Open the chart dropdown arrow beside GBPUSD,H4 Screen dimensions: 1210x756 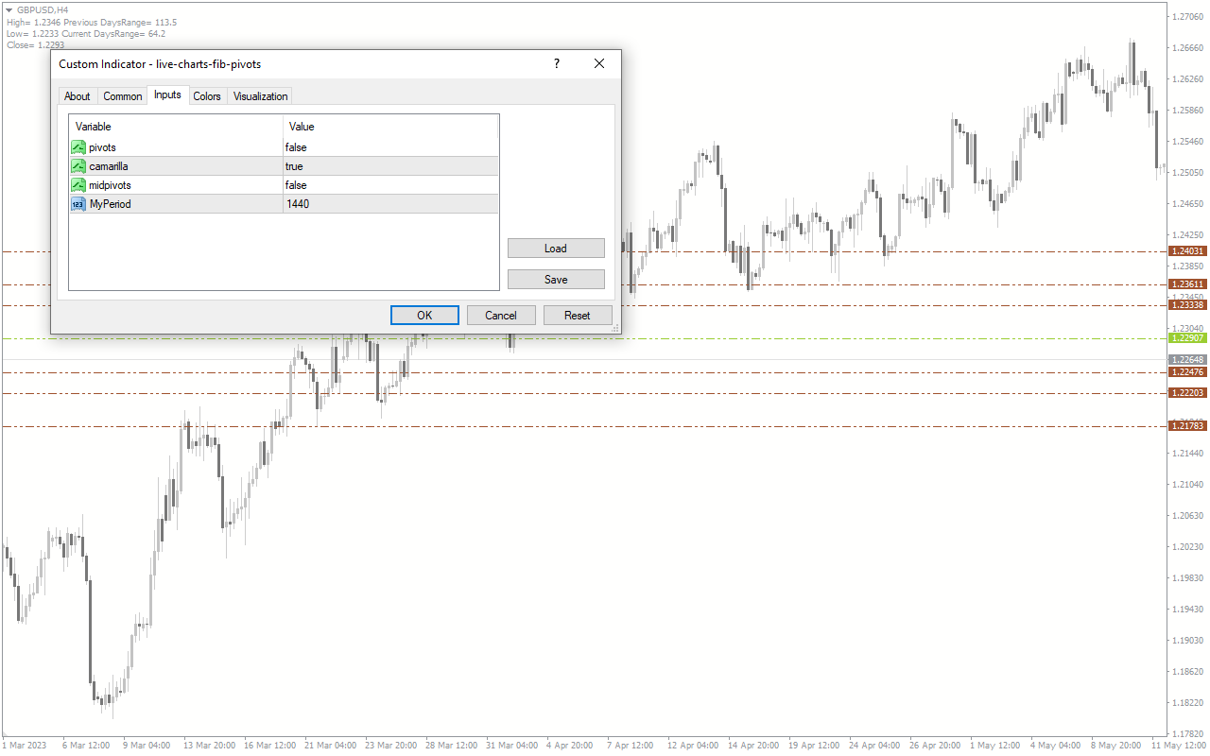pyautogui.click(x=9, y=9)
